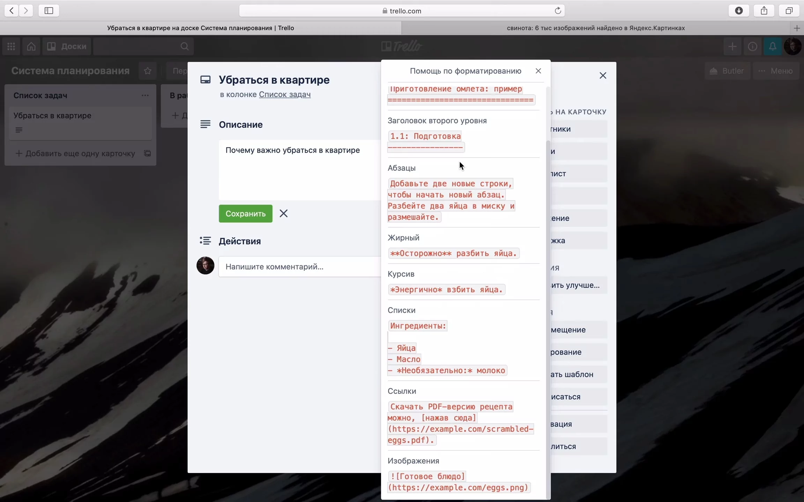Select the Убраться в квартире Trello tab
The height and width of the screenshot is (502, 804).
pos(200,28)
